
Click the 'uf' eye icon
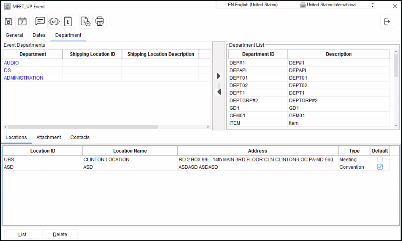pyautogui.click(x=54, y=22)
